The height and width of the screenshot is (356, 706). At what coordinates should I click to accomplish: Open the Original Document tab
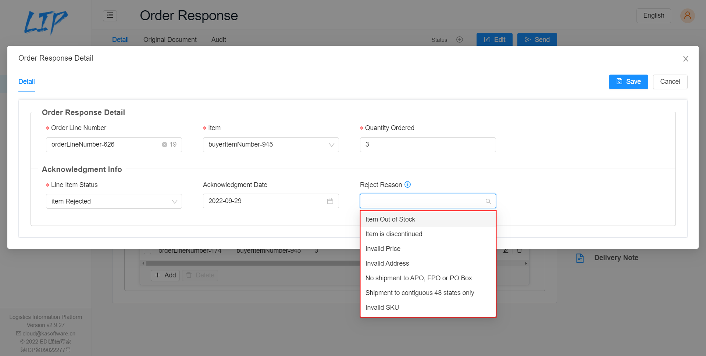coord(170,39)
